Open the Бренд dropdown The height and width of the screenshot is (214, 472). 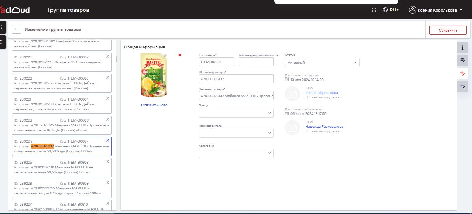236,113
